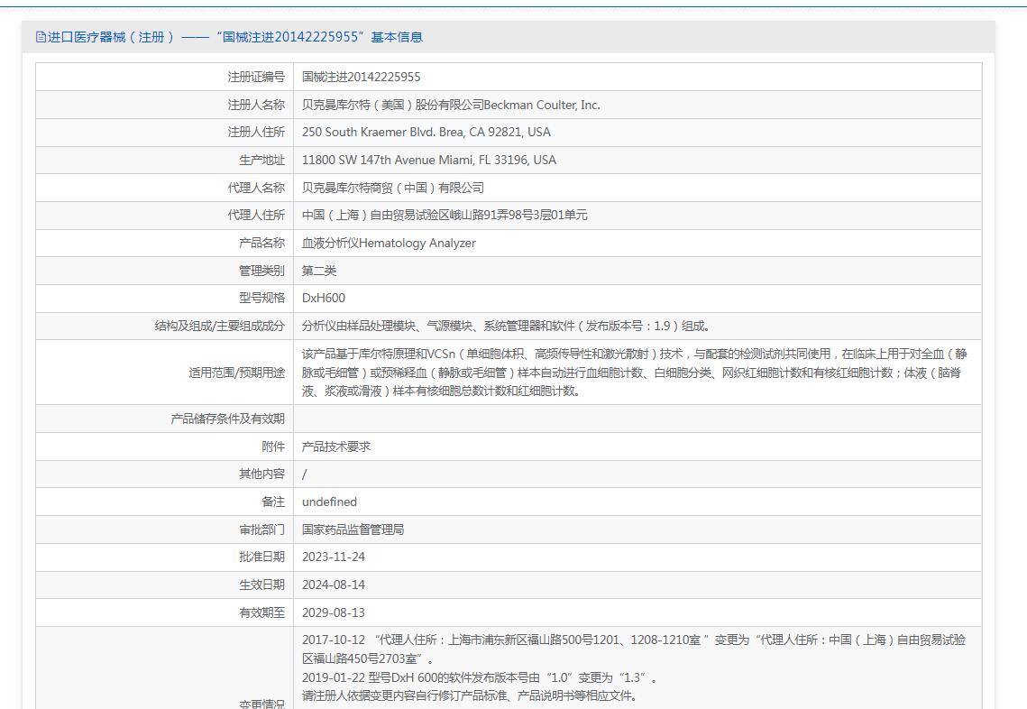Click the undefined value in 备注 row
Screen dimensions: 1027x709
pyautogui.click(x=329, y=502)
